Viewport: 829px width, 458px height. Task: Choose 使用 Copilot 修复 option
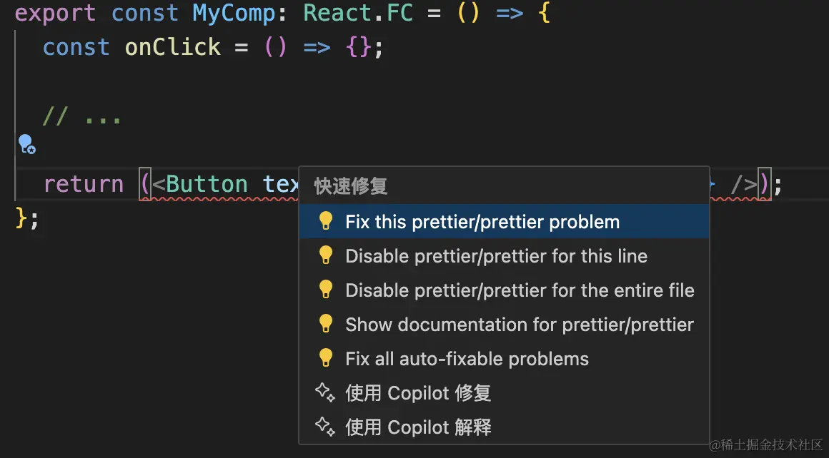pyautogui.click(x=418, y=392)
